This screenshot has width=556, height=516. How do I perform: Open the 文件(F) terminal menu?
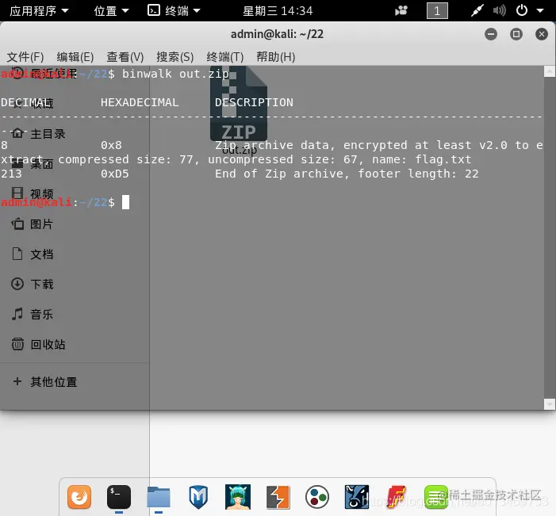25,57
